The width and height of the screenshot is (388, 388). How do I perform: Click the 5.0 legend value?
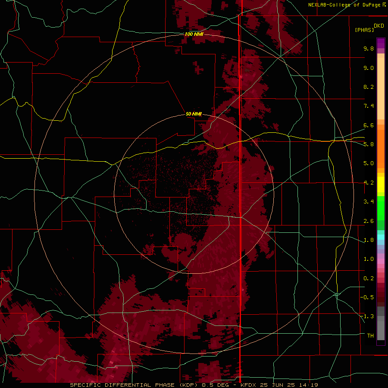coord(369,163)
